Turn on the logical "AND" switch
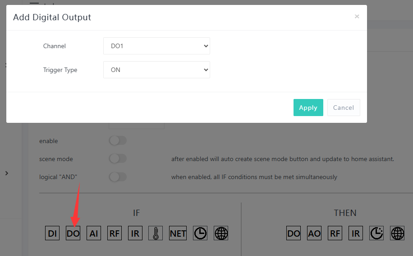413x256 pixels. click(118, 177)
